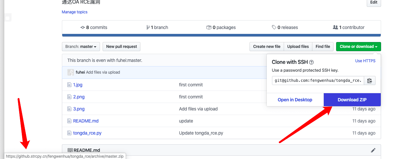Click the file icon next to 1.jpg
Screen dimensions: 399x159
(69, 85)
